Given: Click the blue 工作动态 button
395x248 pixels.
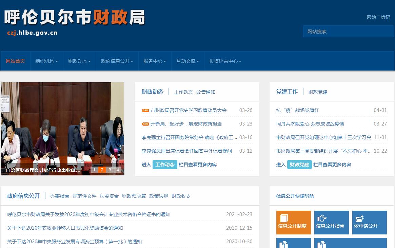Looking at the screenshot, I should [x=165, y=165].
